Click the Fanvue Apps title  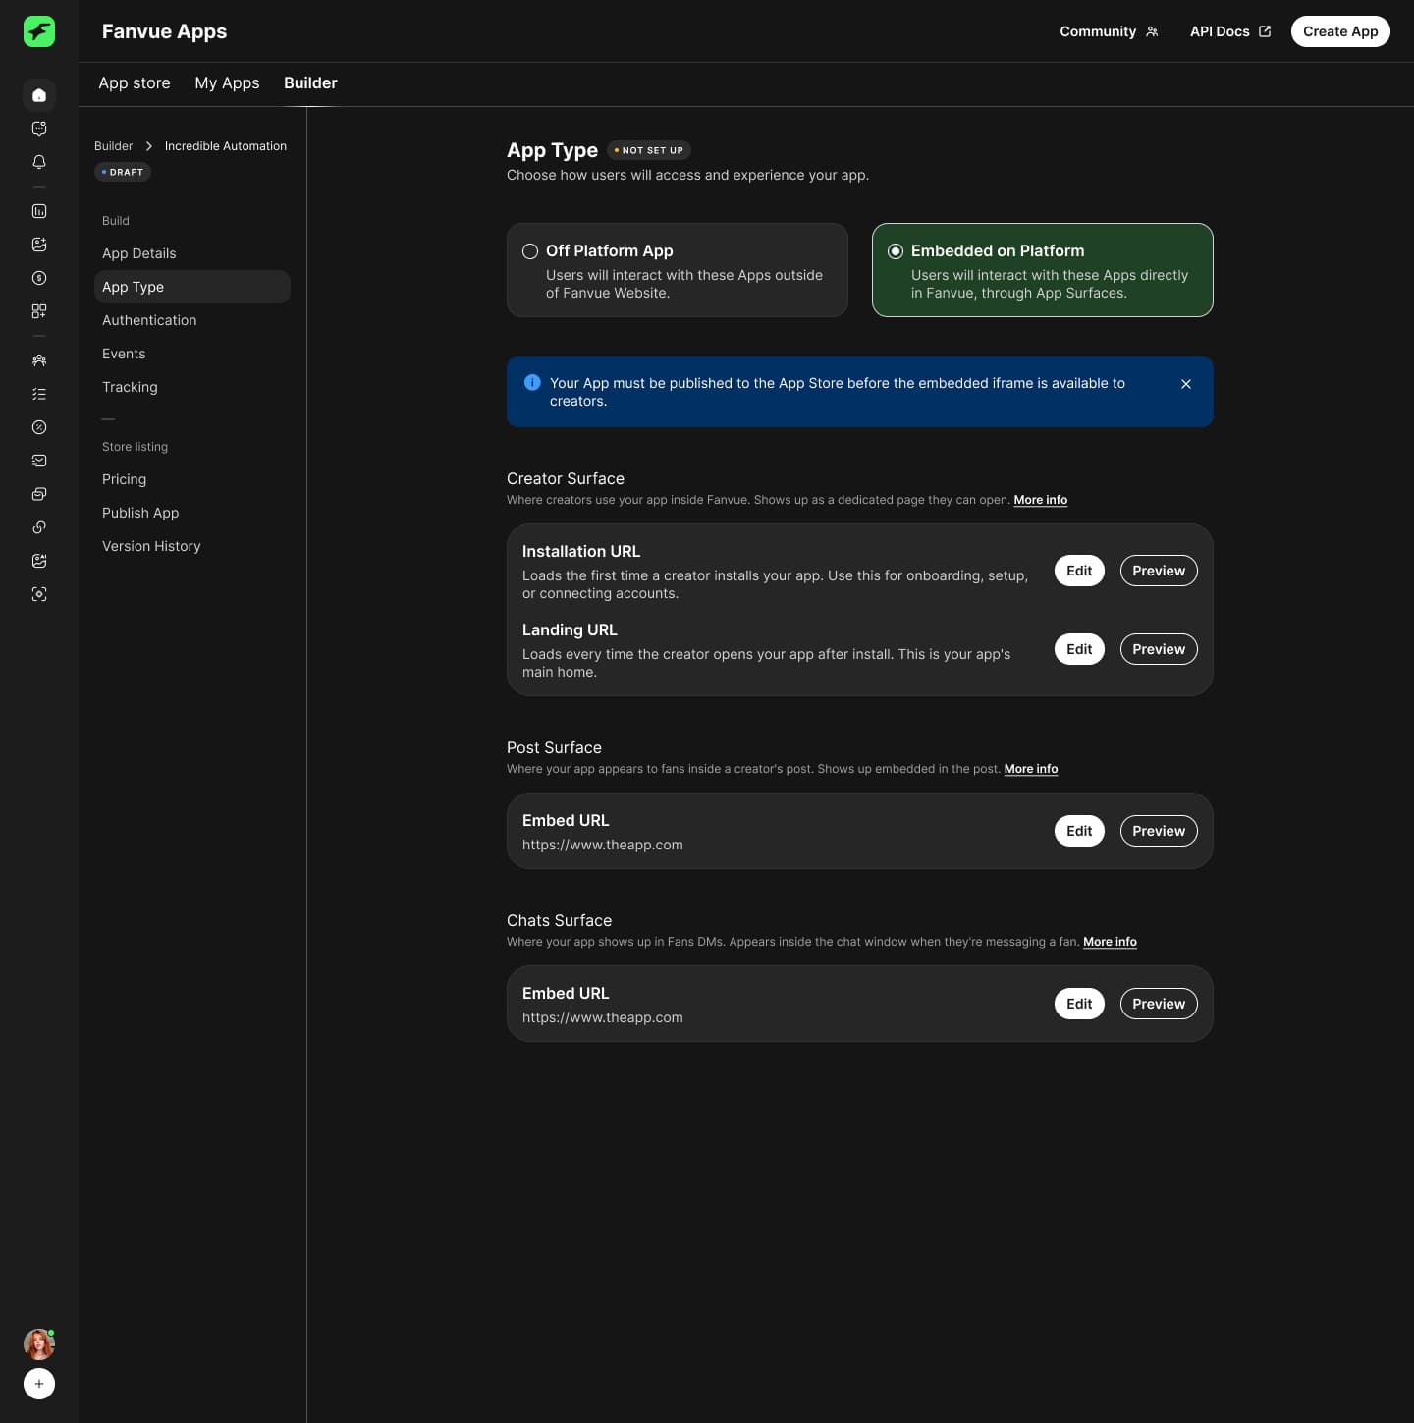164,31
